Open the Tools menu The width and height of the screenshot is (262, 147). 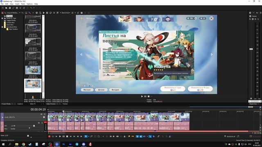point(23,4)
